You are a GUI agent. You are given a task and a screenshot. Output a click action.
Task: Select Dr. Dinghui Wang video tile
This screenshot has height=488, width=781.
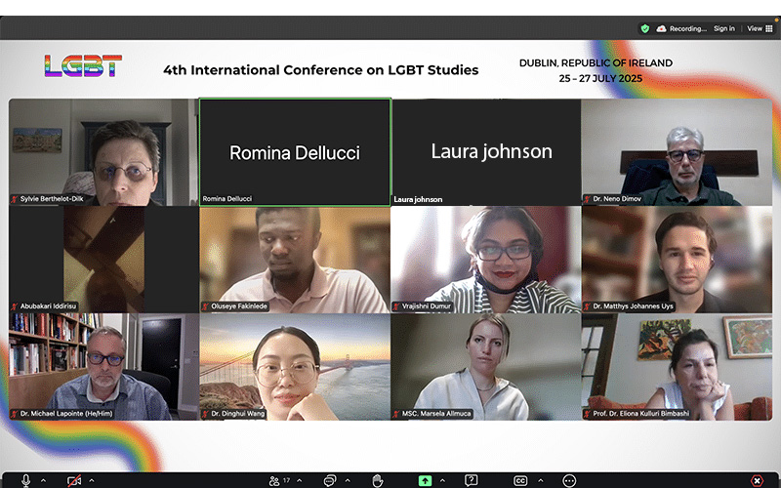pyautogui.click(x=295, y=367)
